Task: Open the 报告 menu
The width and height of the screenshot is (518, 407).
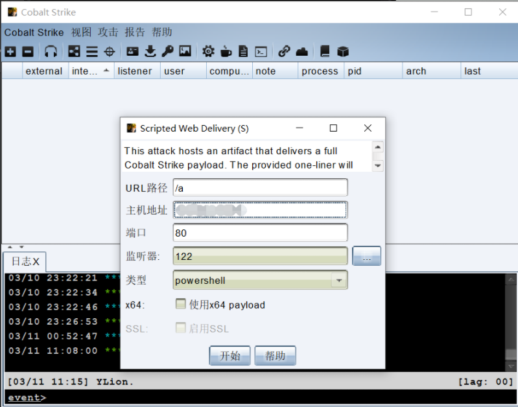Action: click(x=135, y=32)
